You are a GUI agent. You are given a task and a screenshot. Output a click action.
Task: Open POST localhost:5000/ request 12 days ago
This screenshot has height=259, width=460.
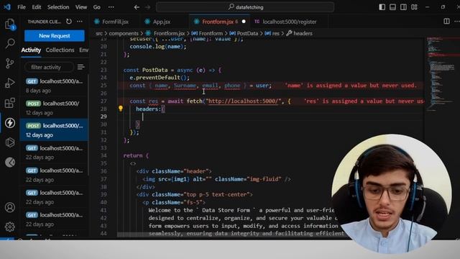click(x=54, y=108)
